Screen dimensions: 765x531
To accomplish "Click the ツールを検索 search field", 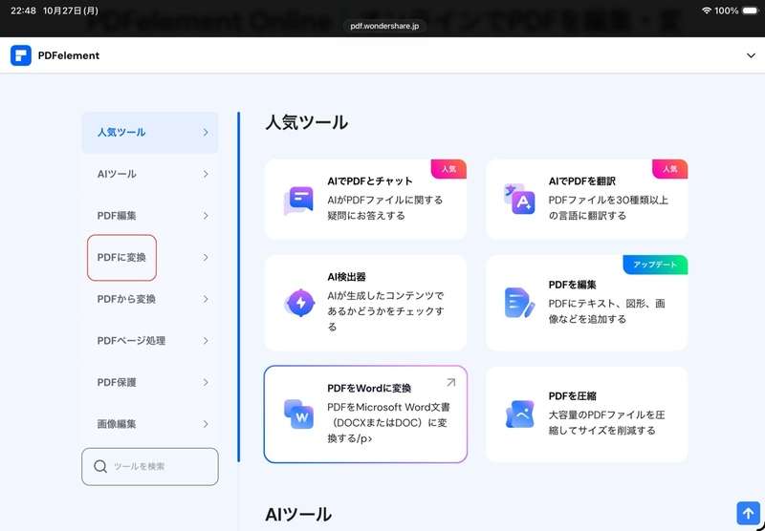I will pos(150,467).
